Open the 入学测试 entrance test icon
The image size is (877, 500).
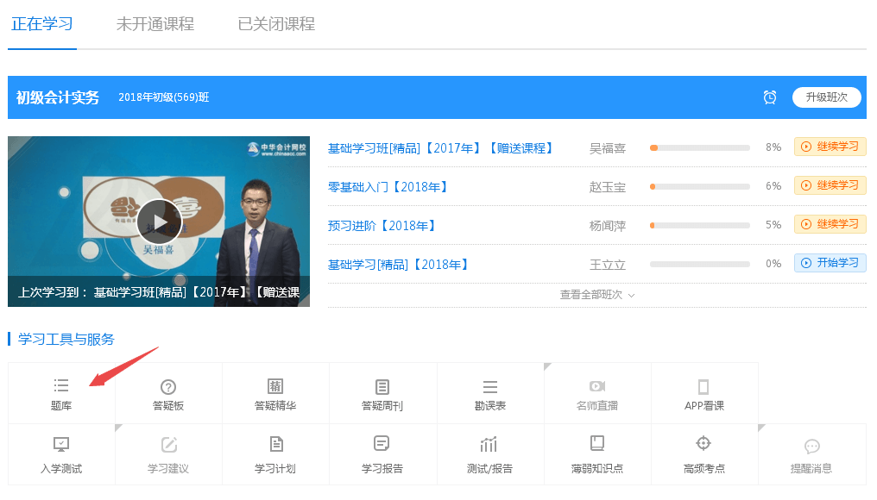(x=61, y=445)
